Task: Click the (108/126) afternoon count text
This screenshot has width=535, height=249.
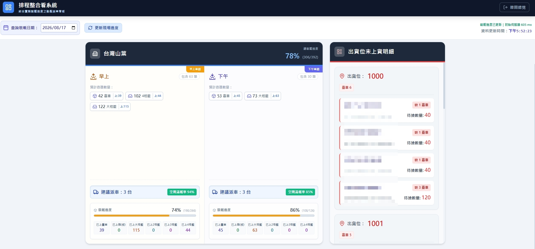Action: (308, 211)
